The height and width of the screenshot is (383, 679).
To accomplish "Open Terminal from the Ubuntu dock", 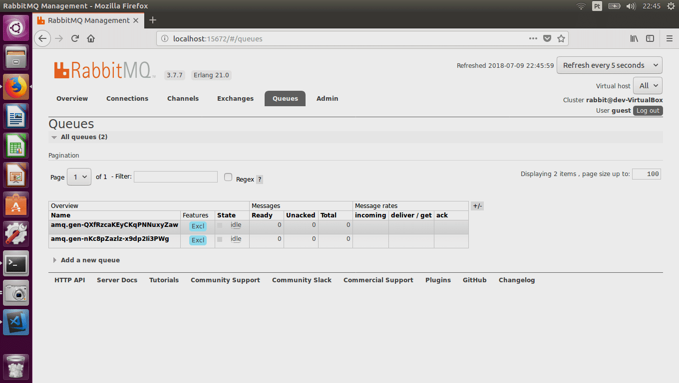I will (x=16, y=263).
